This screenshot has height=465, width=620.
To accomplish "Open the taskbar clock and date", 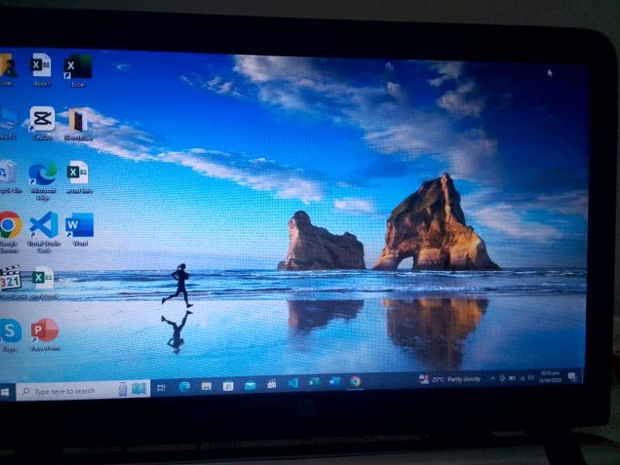I will (550, 377).
